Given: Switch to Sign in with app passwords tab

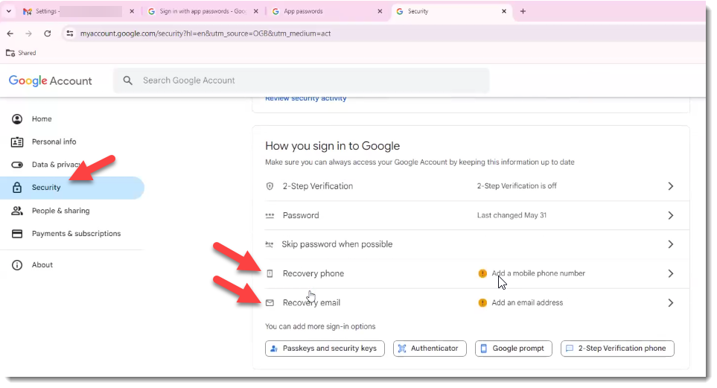Looking at the screenshot, I should 203,11.
